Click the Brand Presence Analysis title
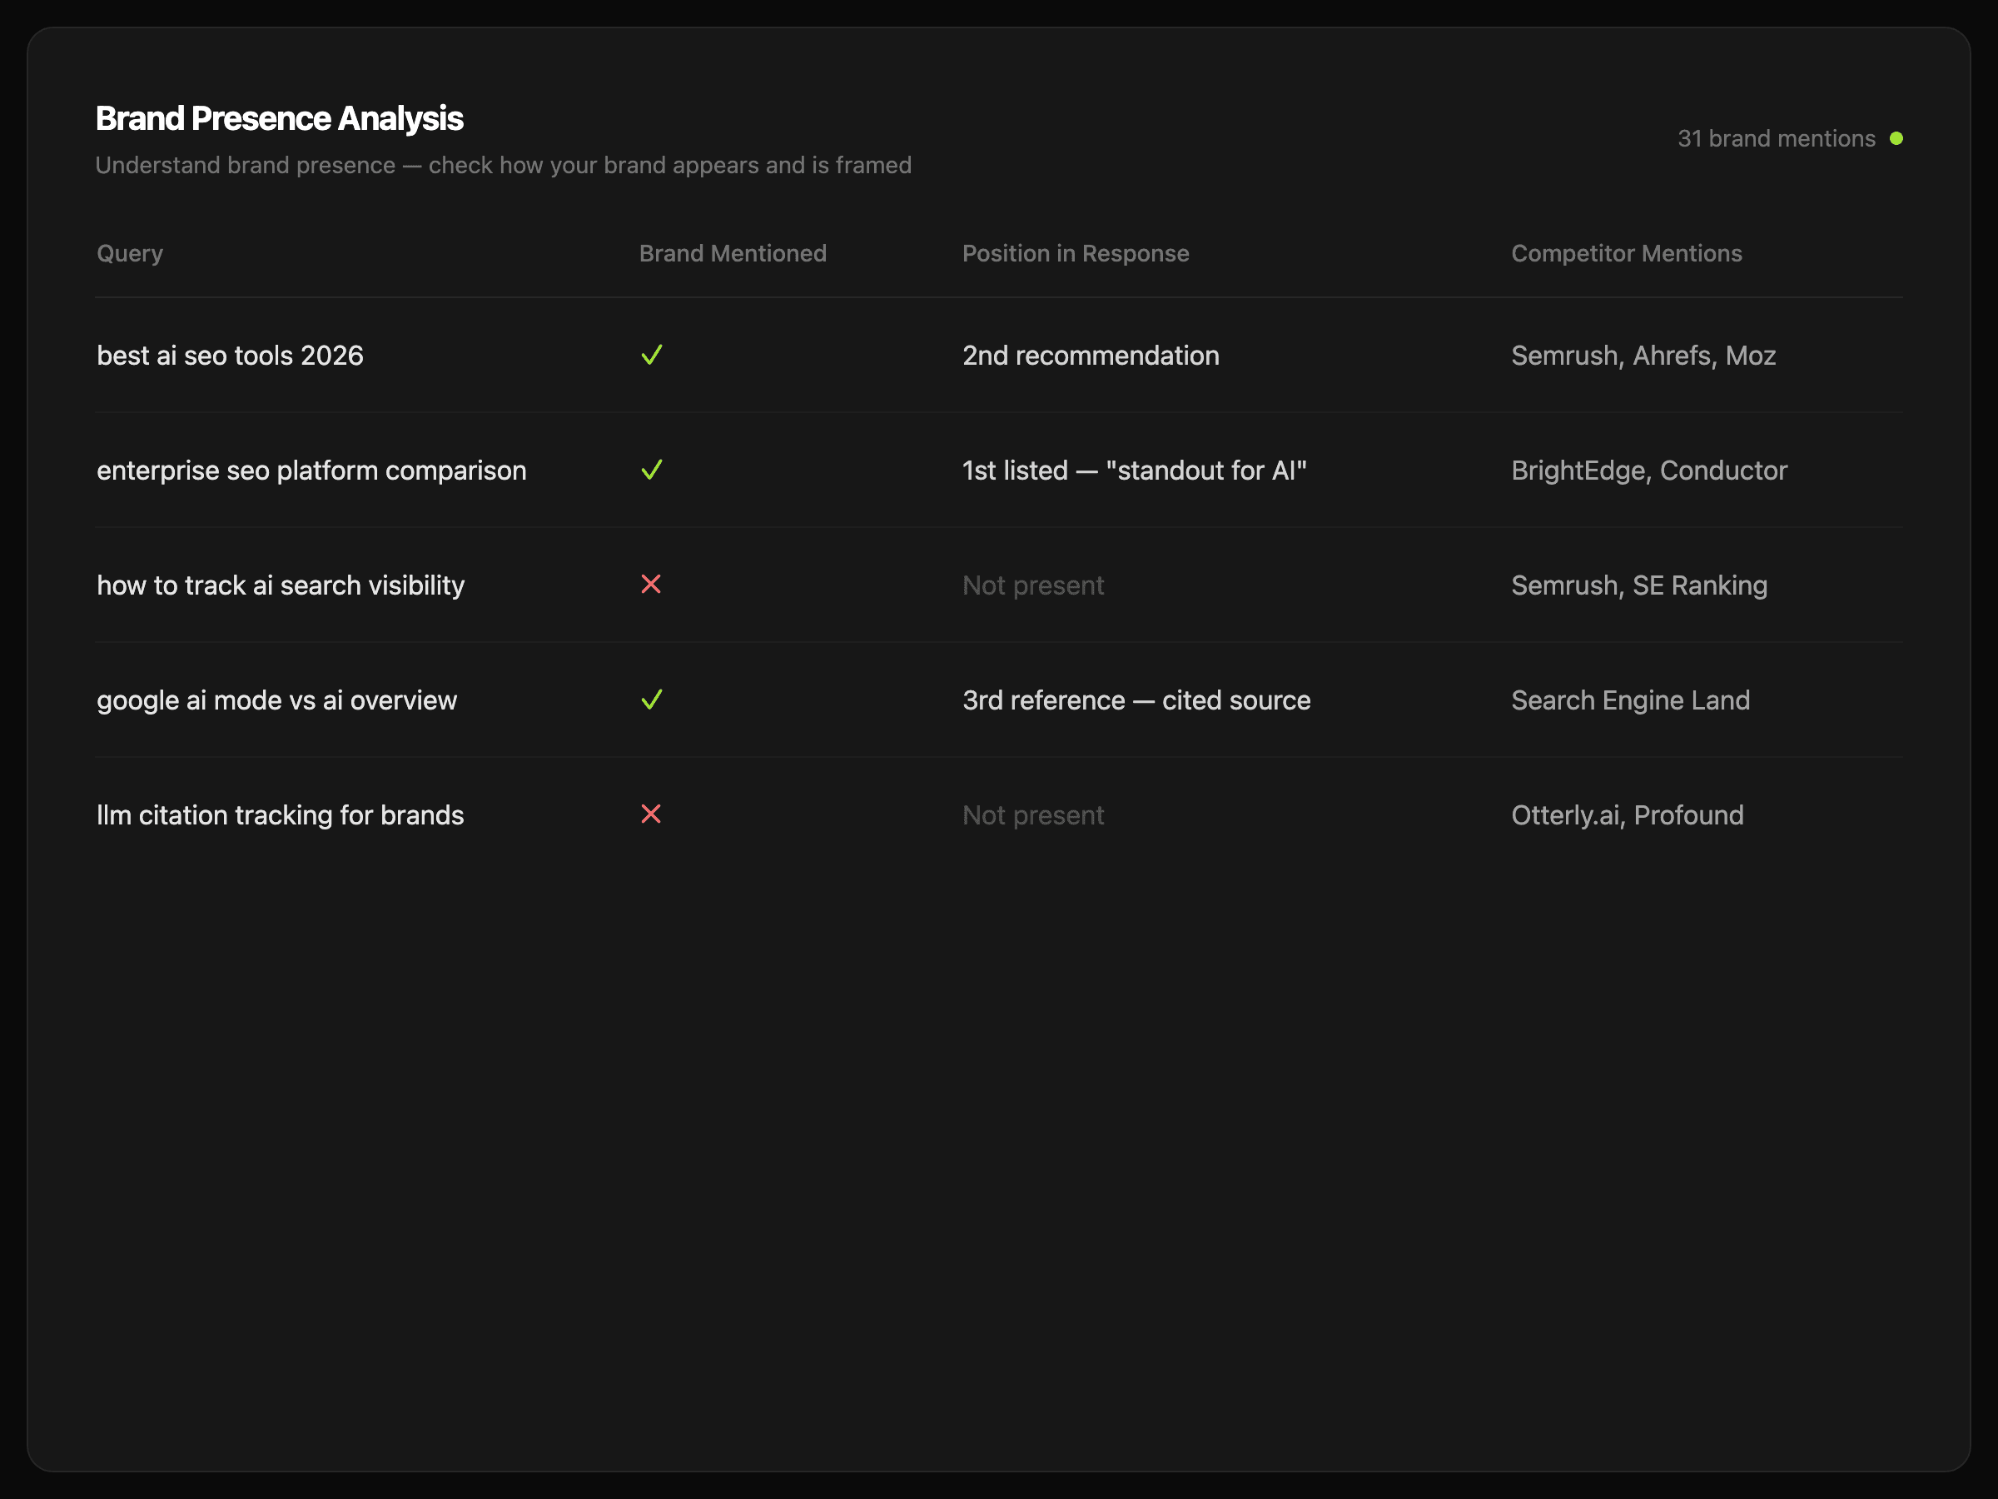This screenshot has width=1998, height=1499. tap(279, 118)
